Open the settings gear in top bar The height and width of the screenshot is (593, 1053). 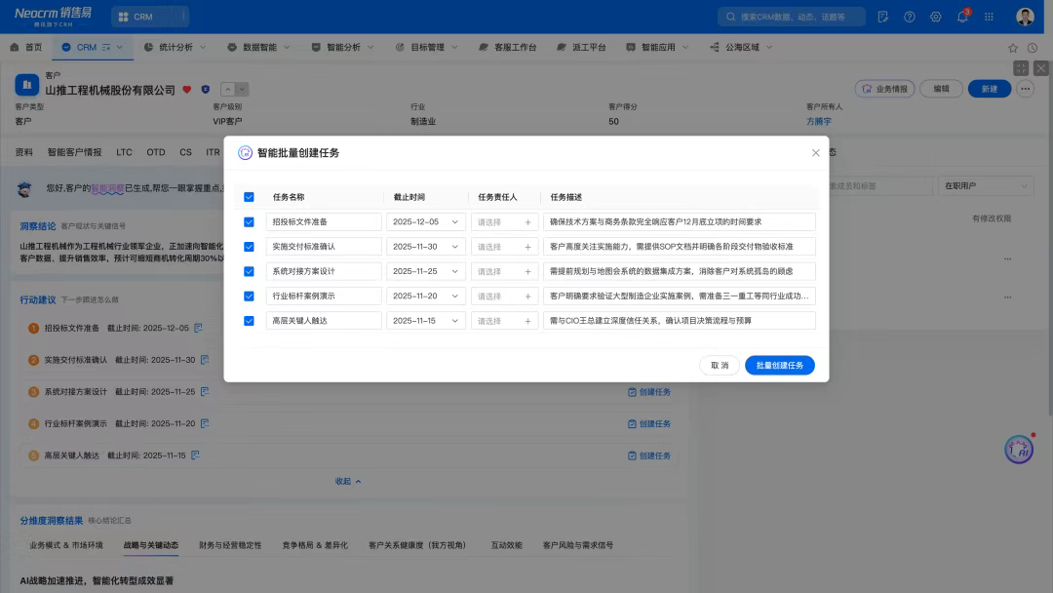tap(936, 17)
